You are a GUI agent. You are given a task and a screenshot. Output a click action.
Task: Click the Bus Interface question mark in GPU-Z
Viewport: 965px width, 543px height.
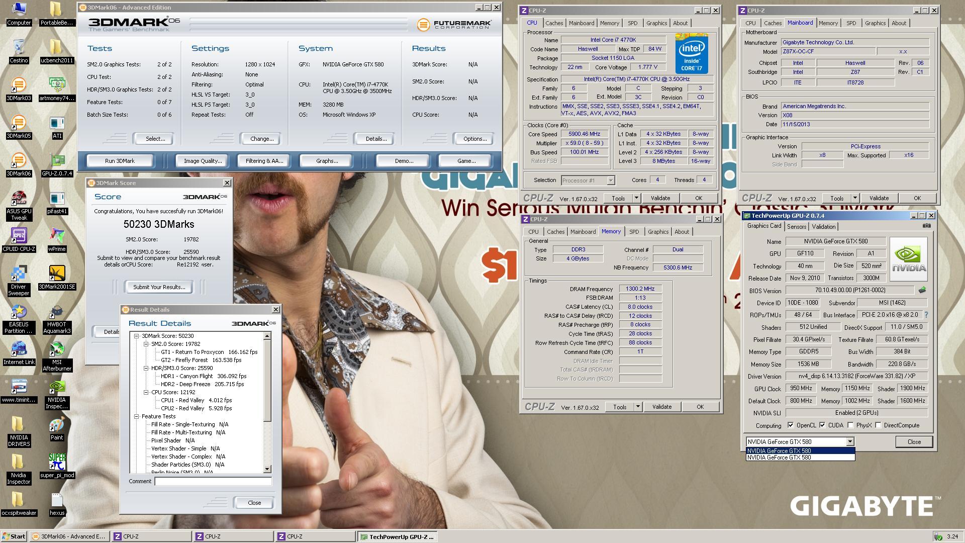click(926, 315)
